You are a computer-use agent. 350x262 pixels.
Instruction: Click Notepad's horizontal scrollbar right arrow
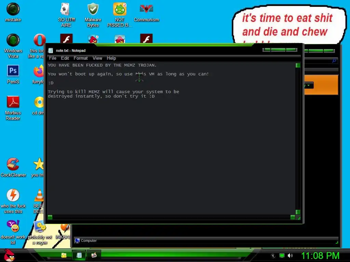pos(293,217)
